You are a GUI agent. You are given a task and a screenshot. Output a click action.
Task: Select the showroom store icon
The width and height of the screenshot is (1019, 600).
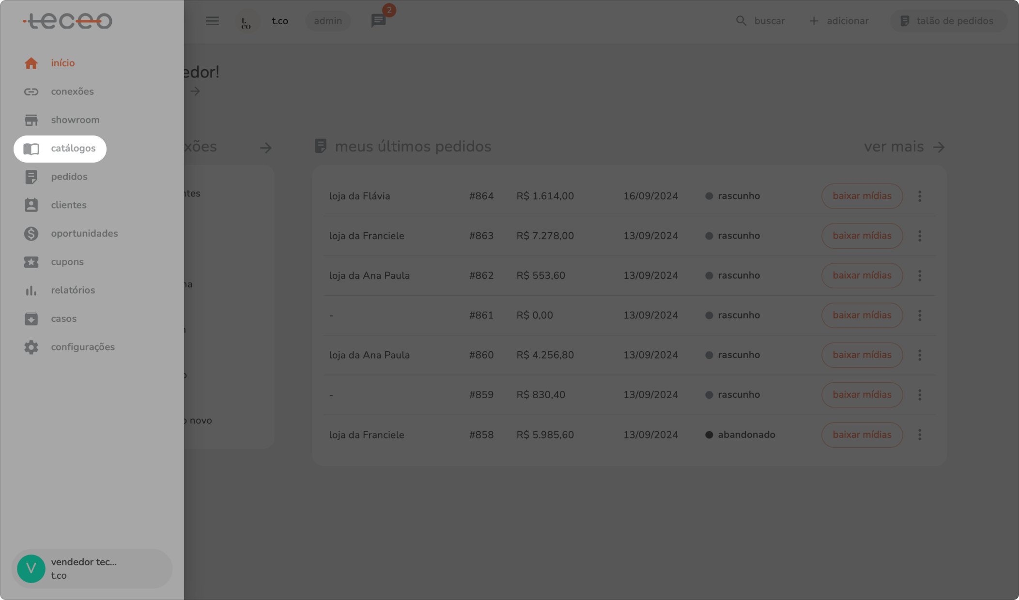(x=31, y=120)
